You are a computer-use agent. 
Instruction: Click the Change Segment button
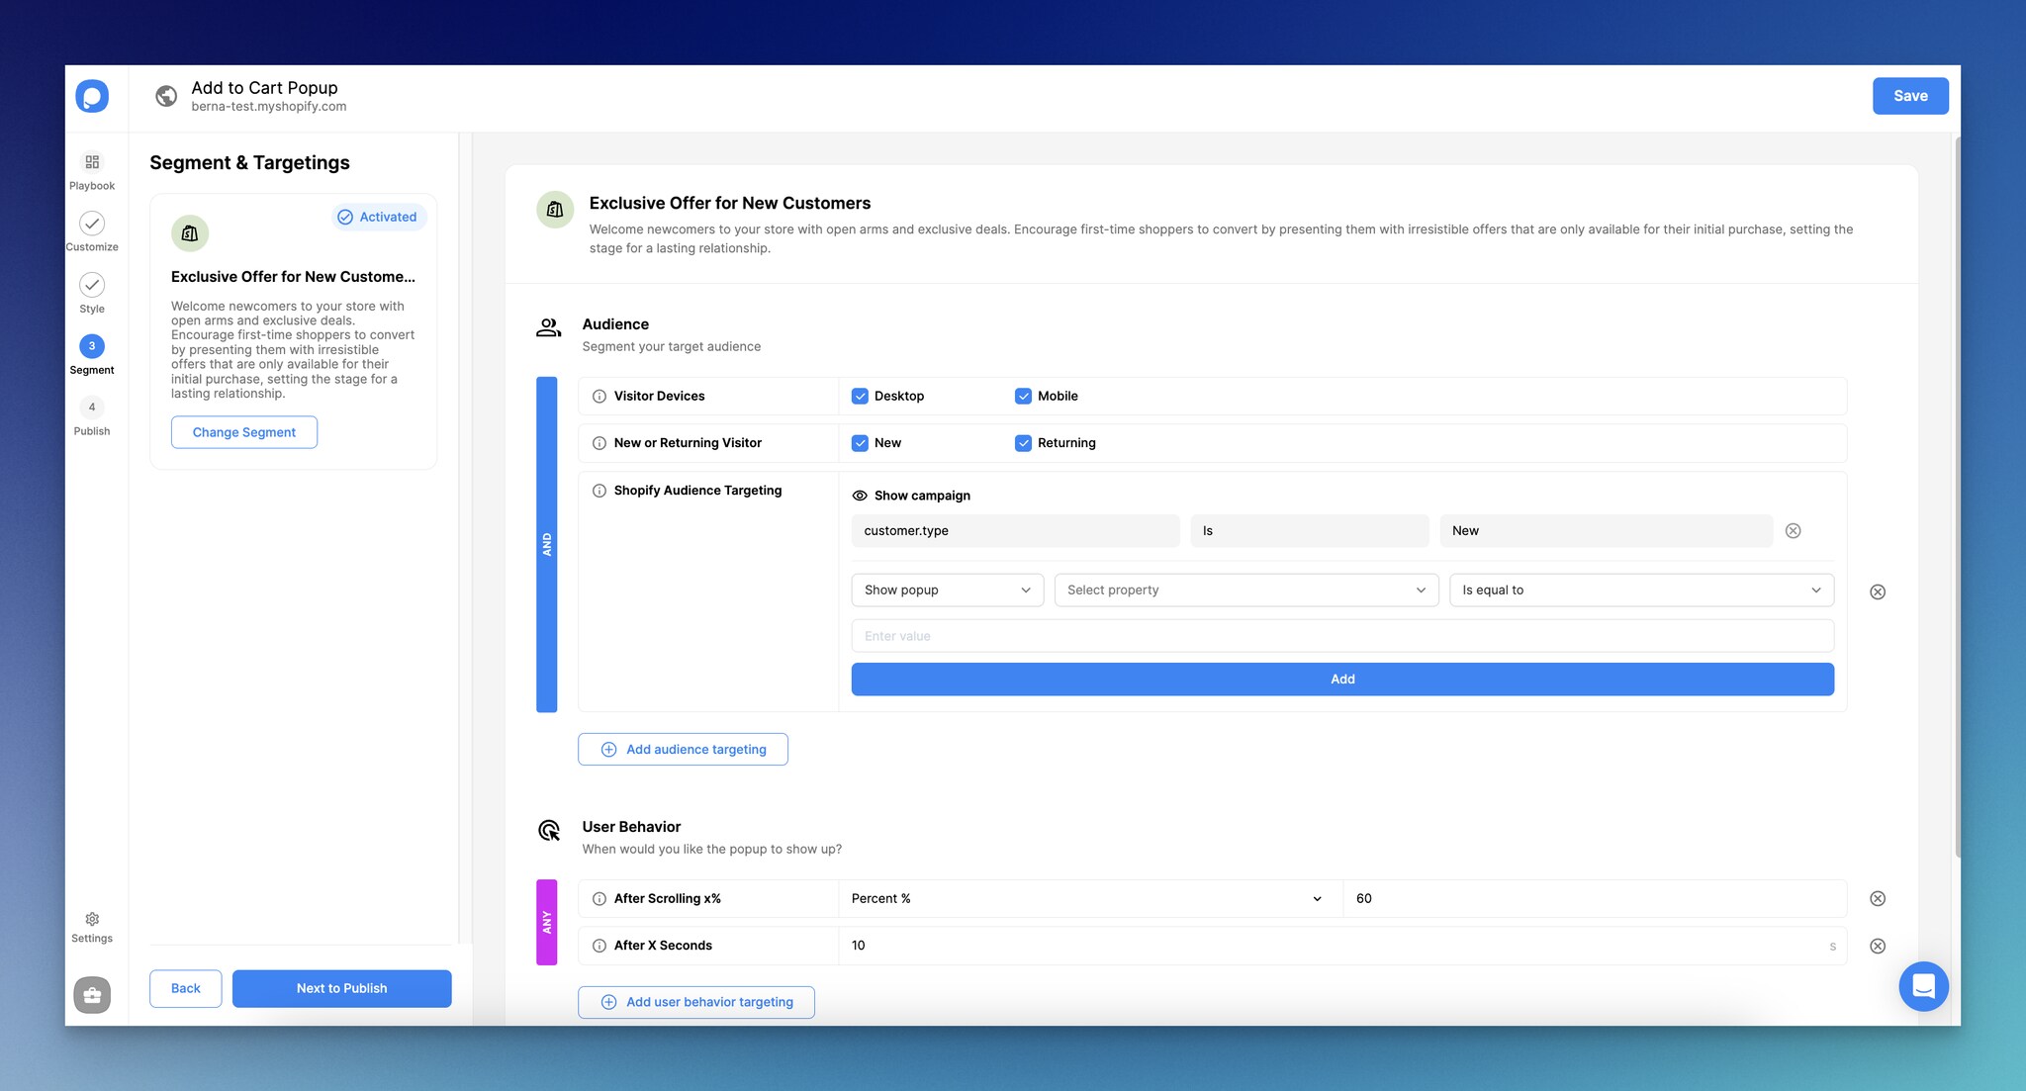[243, 432]
